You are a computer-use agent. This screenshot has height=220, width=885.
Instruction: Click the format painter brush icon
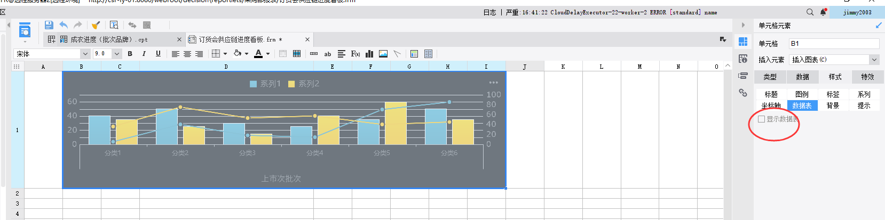coord(96,25)
